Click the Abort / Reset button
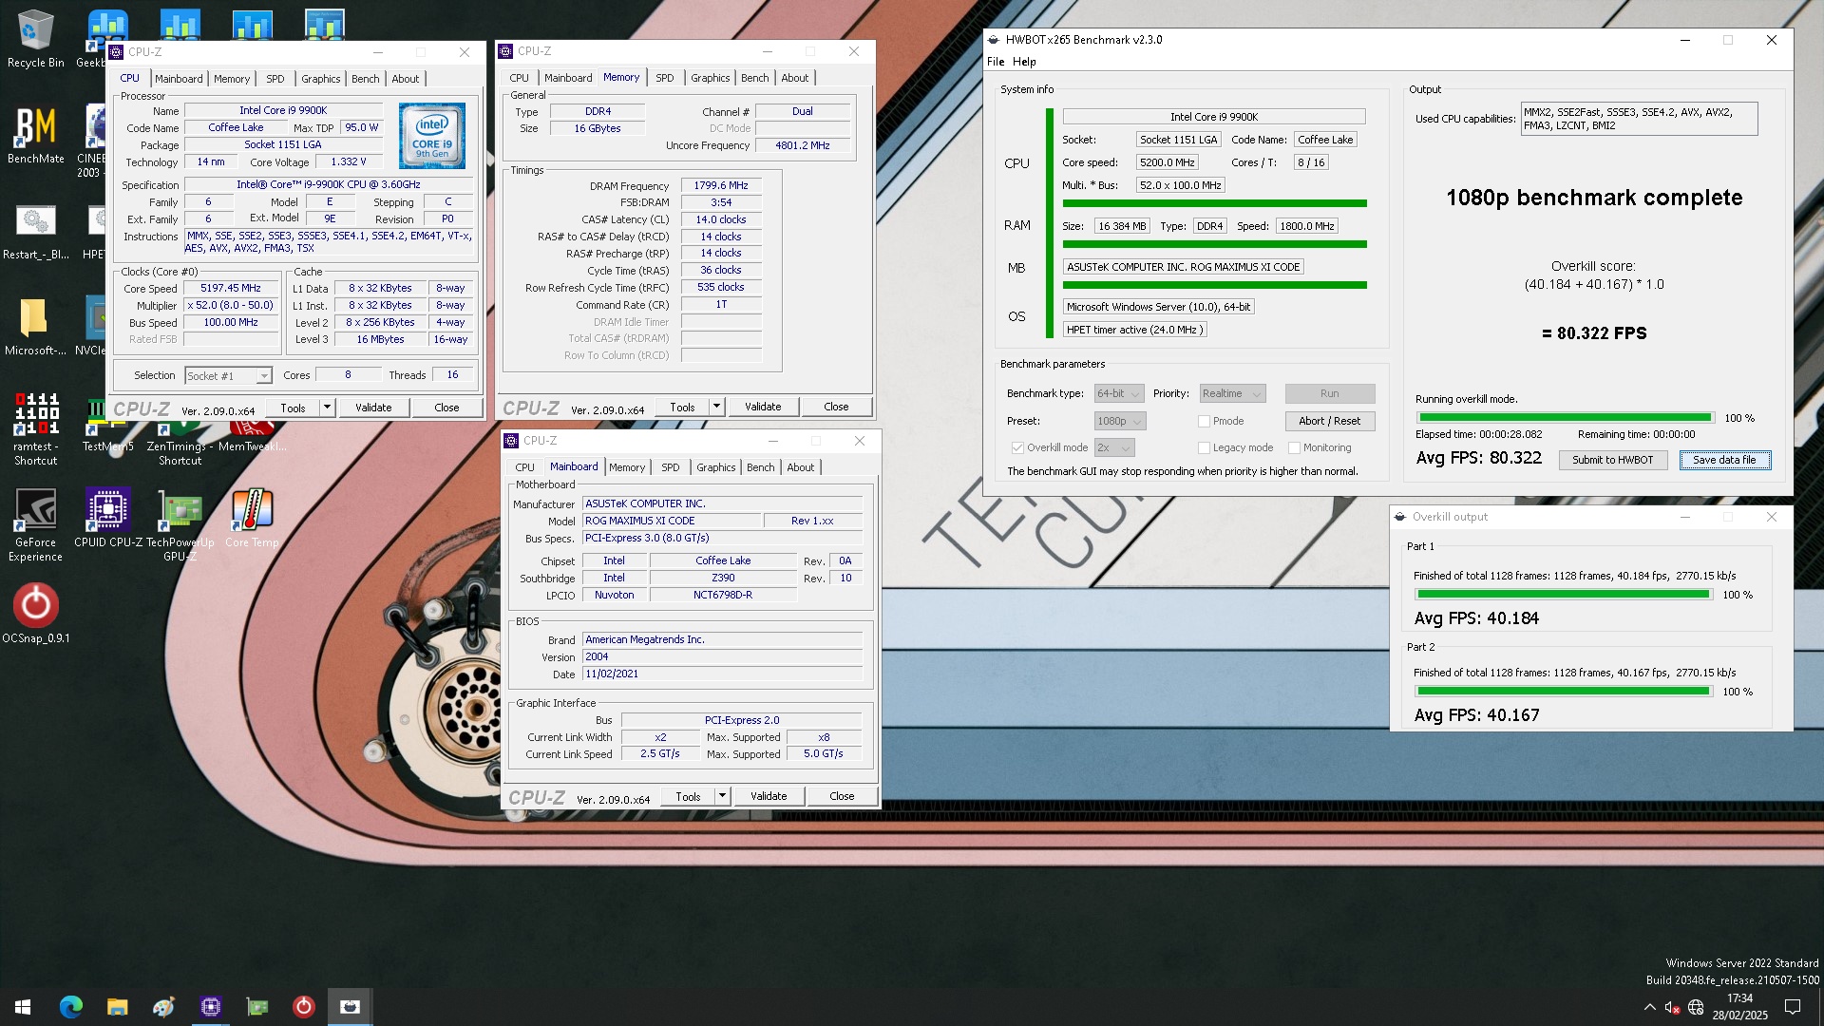The width and height of the screenshot is (1824, 1026). (1329, 421)
